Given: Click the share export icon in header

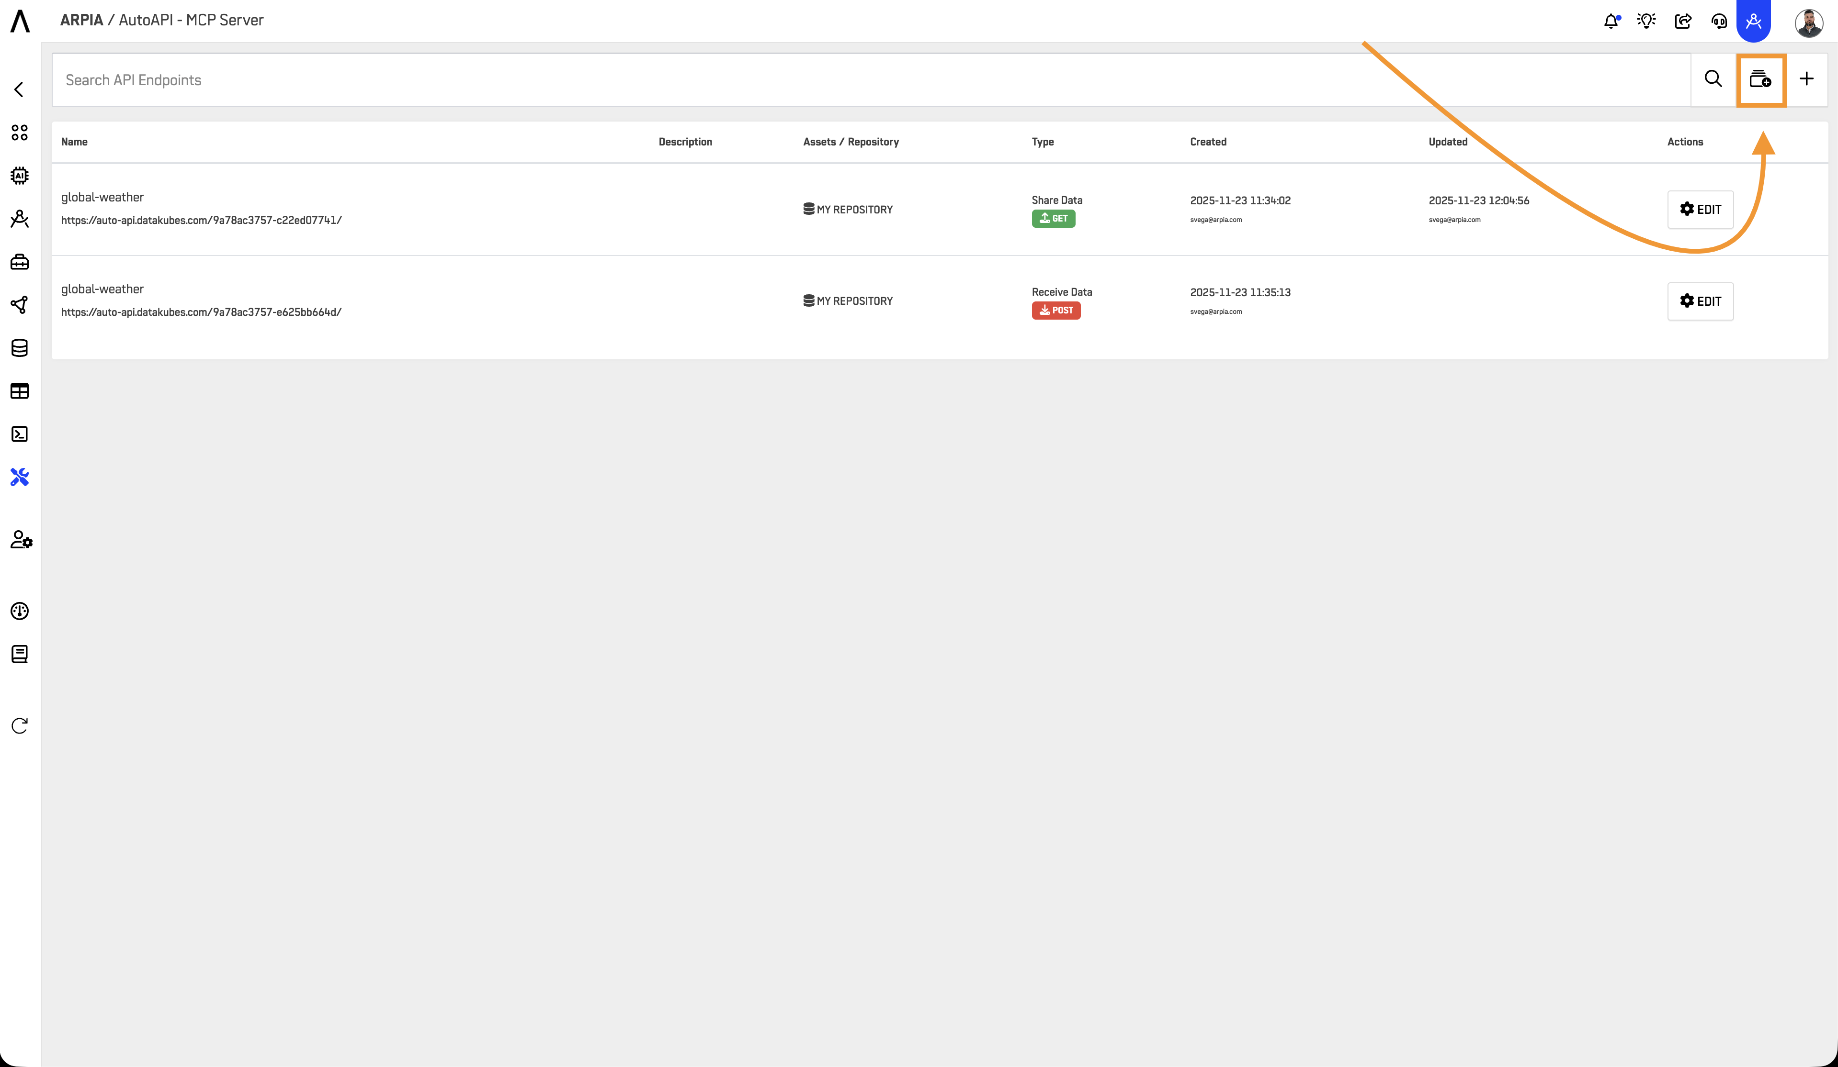Looking at the screenshot, I should tap(1683, 21).
